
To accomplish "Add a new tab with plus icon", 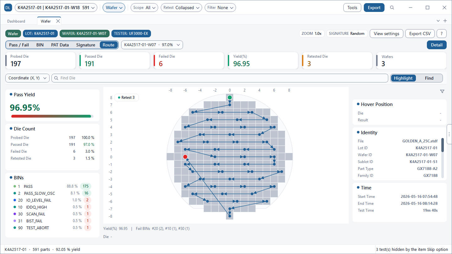I will coord(445,21).
